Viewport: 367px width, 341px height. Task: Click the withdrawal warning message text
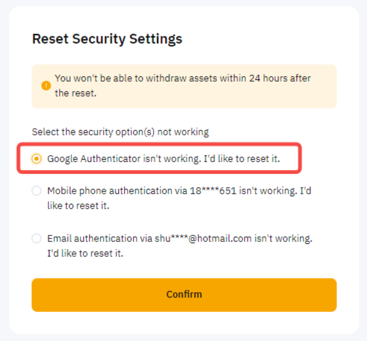pyautogui.click(x=182, y=79)
